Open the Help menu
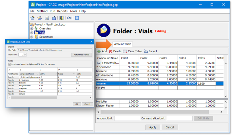The height and width of the screenshot is (135, 232). 83,11
